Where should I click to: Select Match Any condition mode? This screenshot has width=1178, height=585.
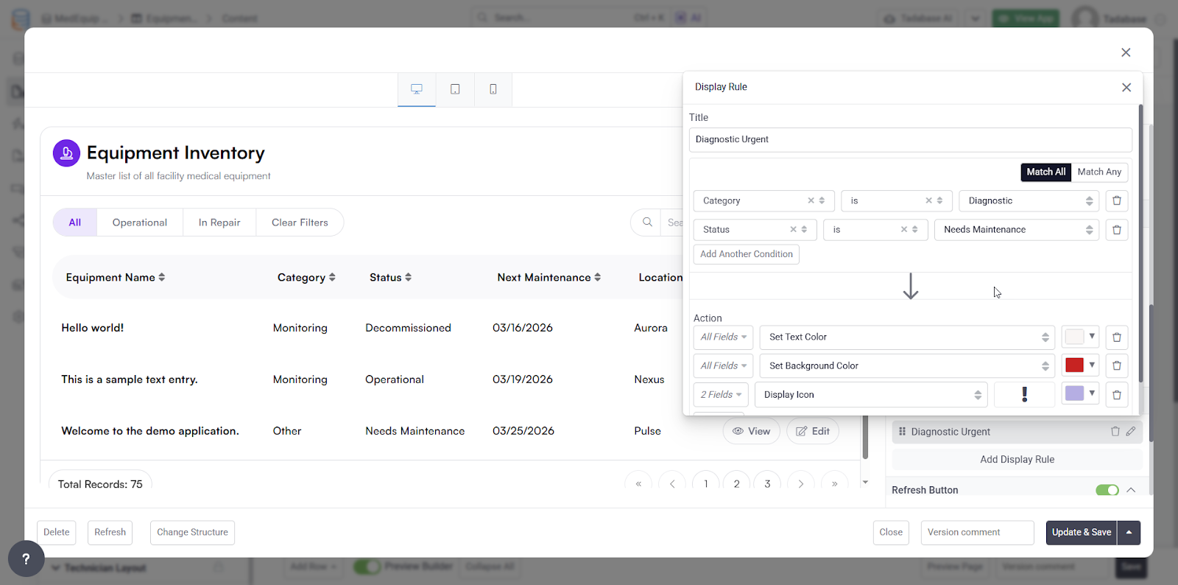(x=1099, y=172)
